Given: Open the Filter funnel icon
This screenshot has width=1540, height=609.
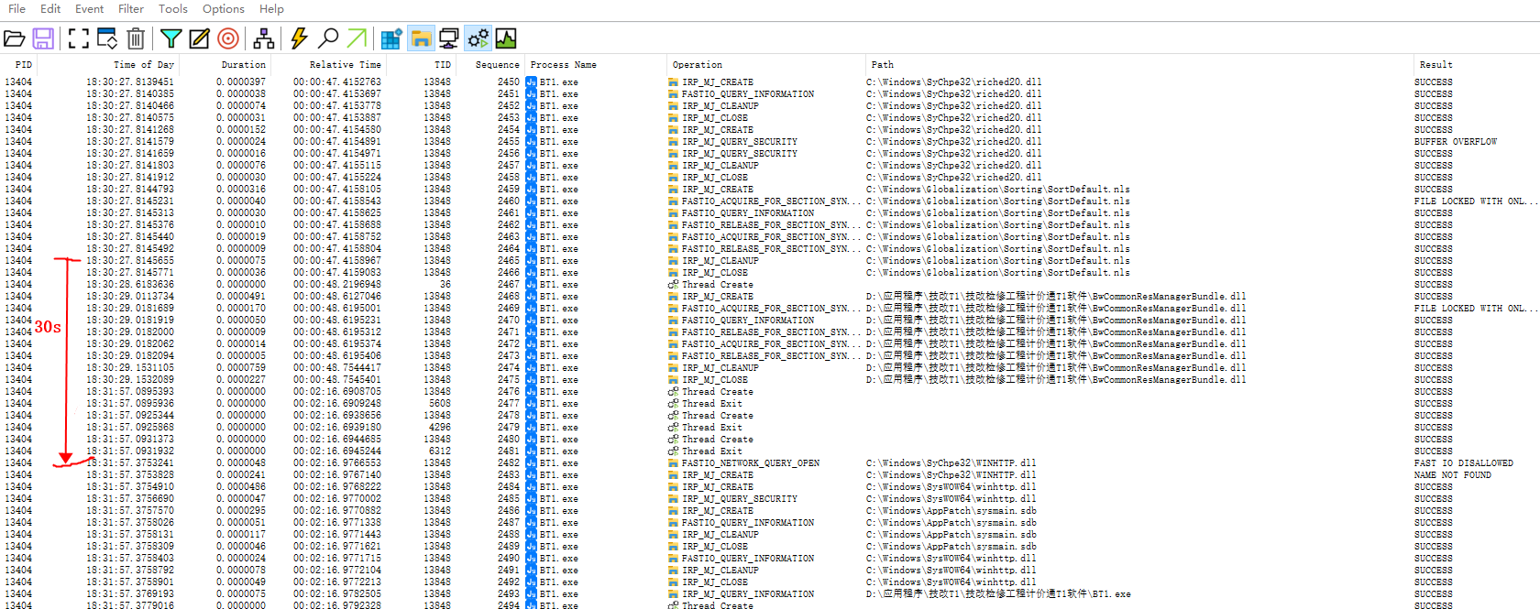Looking at the screenshot, I should (170, 38).
